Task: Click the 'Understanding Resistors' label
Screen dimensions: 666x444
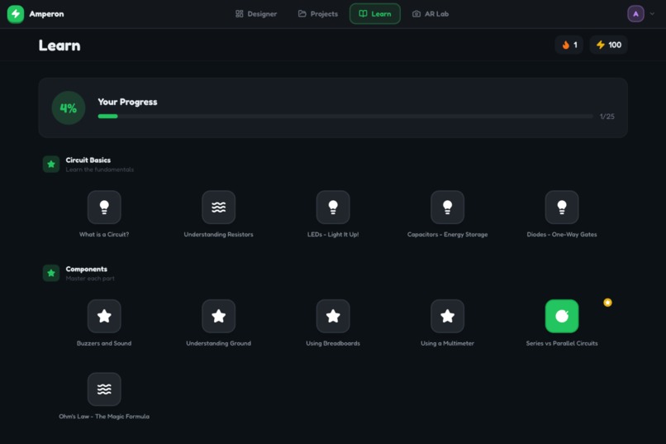Action: click(219, 235)
